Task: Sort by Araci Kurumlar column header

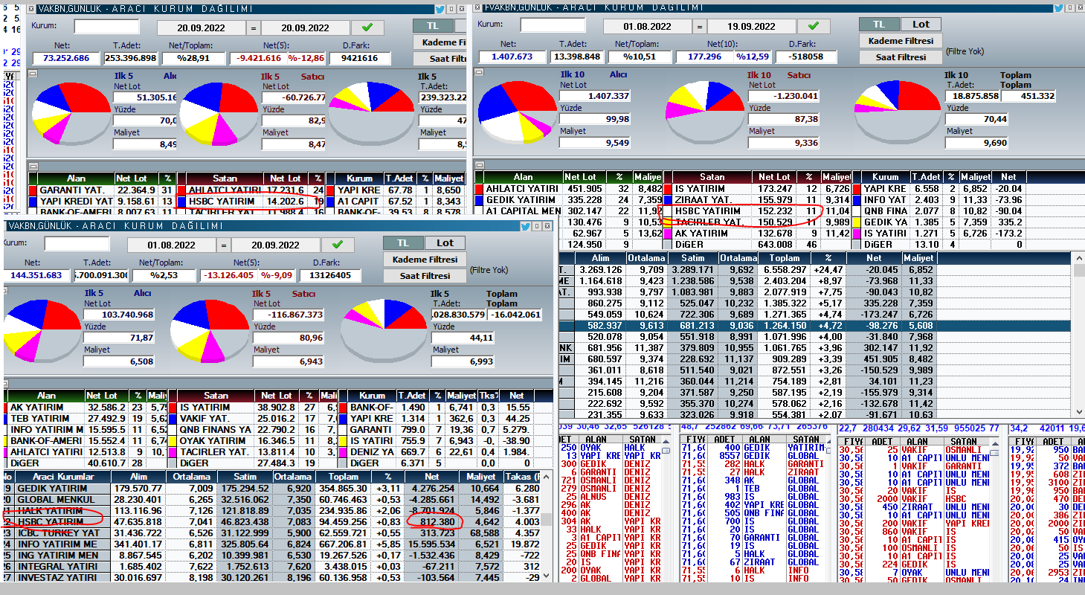Action: [62, 477]
